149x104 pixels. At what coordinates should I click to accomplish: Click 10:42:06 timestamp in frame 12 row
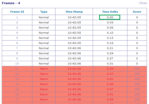click(74, 74)
